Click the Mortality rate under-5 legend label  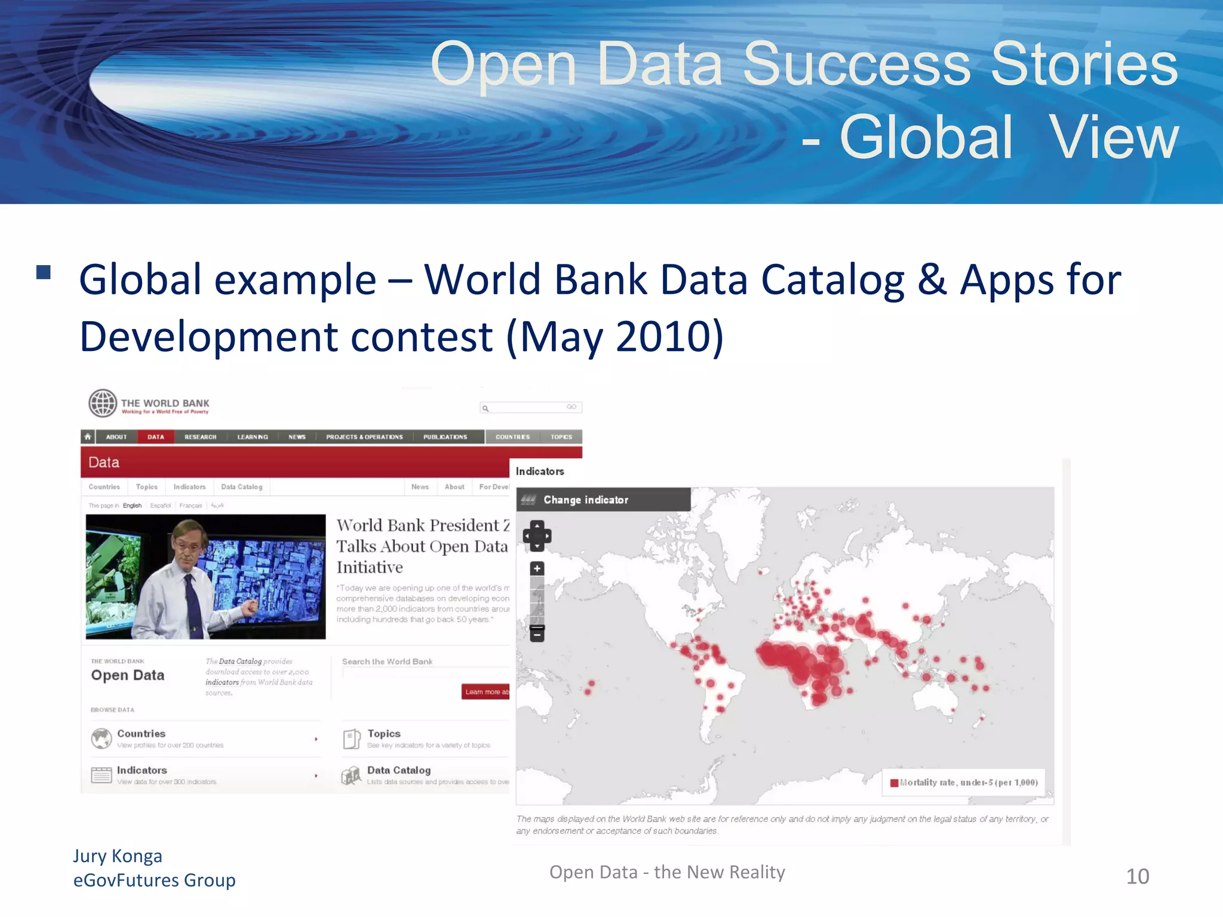pyautogui.click(x=969, y=783)
